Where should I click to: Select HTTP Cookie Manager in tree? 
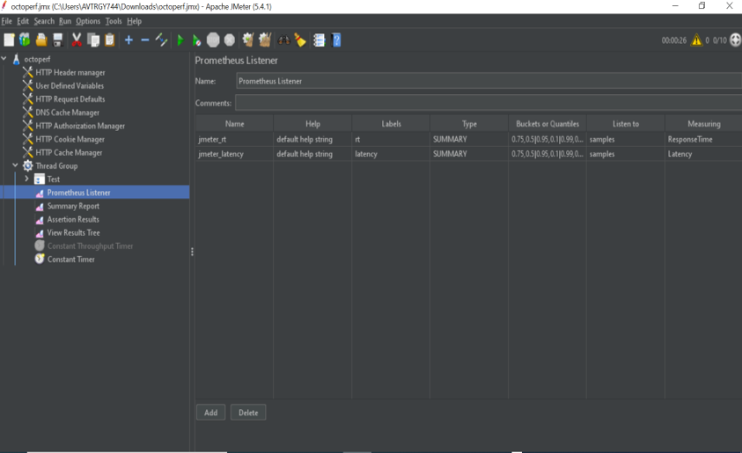[70, 139]
